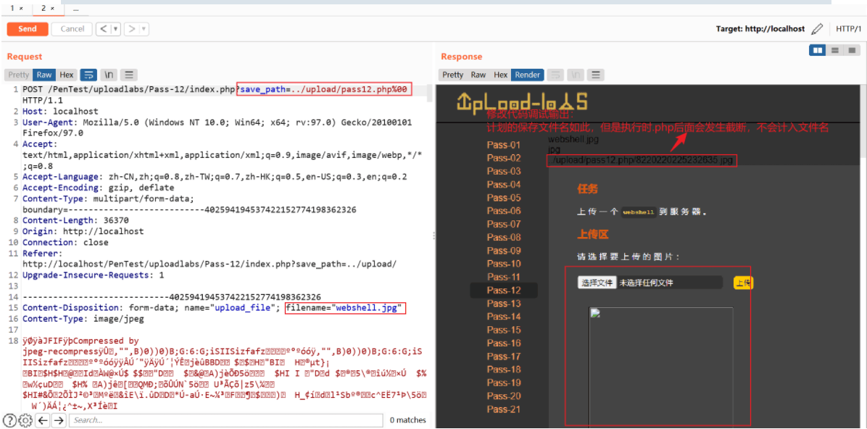Switch Response view to Hex
Screen dimensions: 867x429
click(x=500, y=75)
